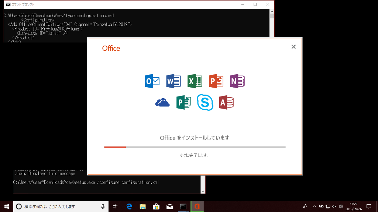Click the Language ID ja-jp line
The width and height of the screenshot is (378, 212).
pyautogui.click(x=42, y=33)
